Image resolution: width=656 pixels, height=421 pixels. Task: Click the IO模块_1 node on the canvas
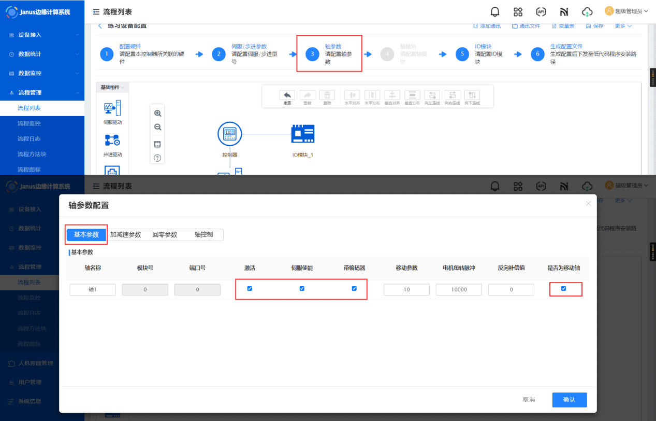pyautogui.click(x=303, y=134)
